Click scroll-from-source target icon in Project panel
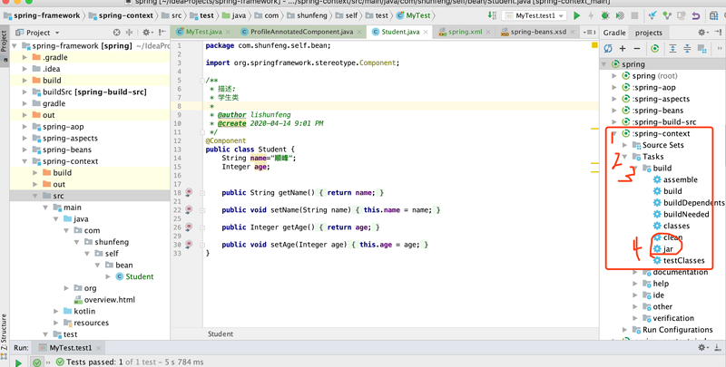The image size is (726, 367). [x=117, y=33]
